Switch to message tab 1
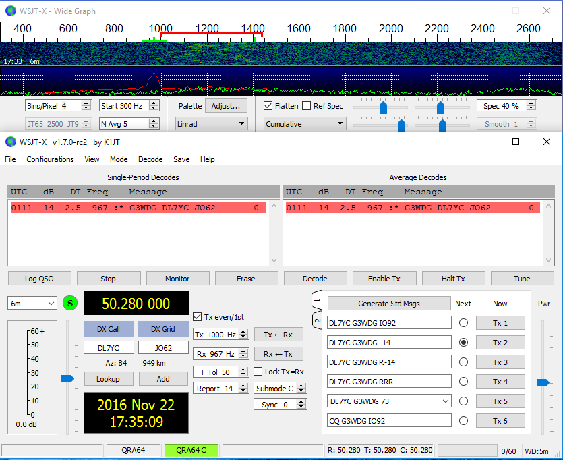This screenshot has width=563, height=460. pos(317,299)
